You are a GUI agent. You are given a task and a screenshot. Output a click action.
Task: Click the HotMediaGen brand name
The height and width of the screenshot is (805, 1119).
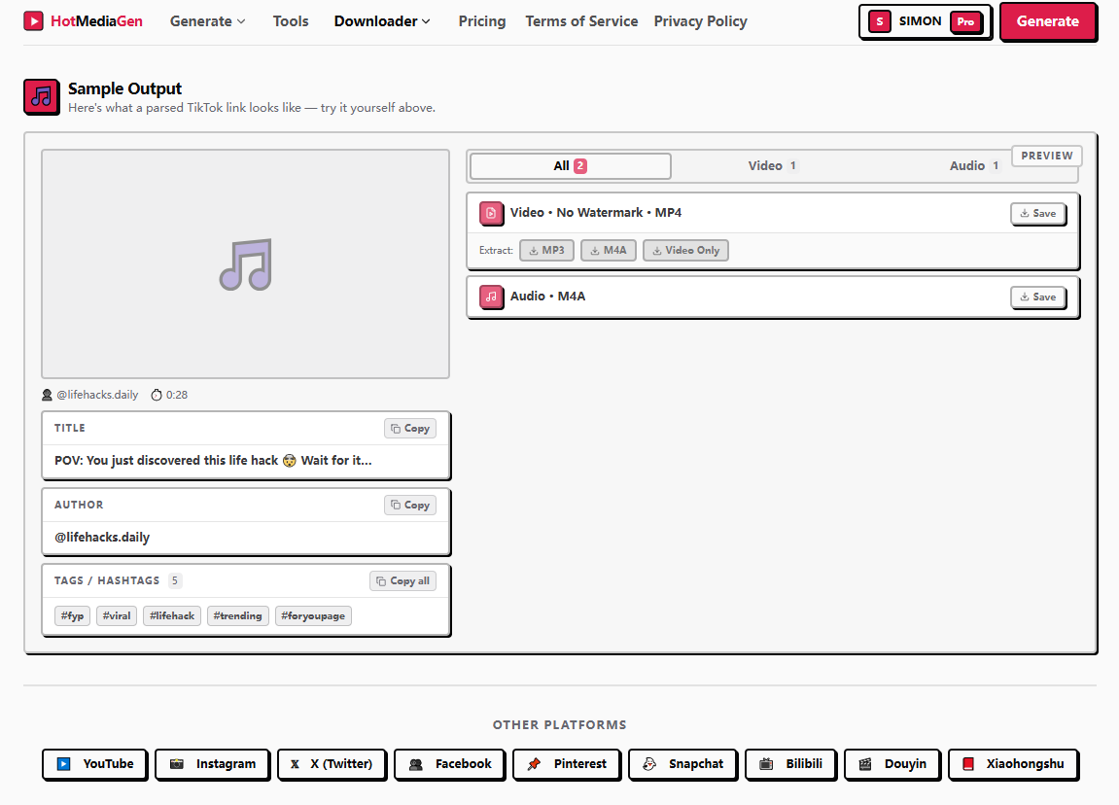96,21
